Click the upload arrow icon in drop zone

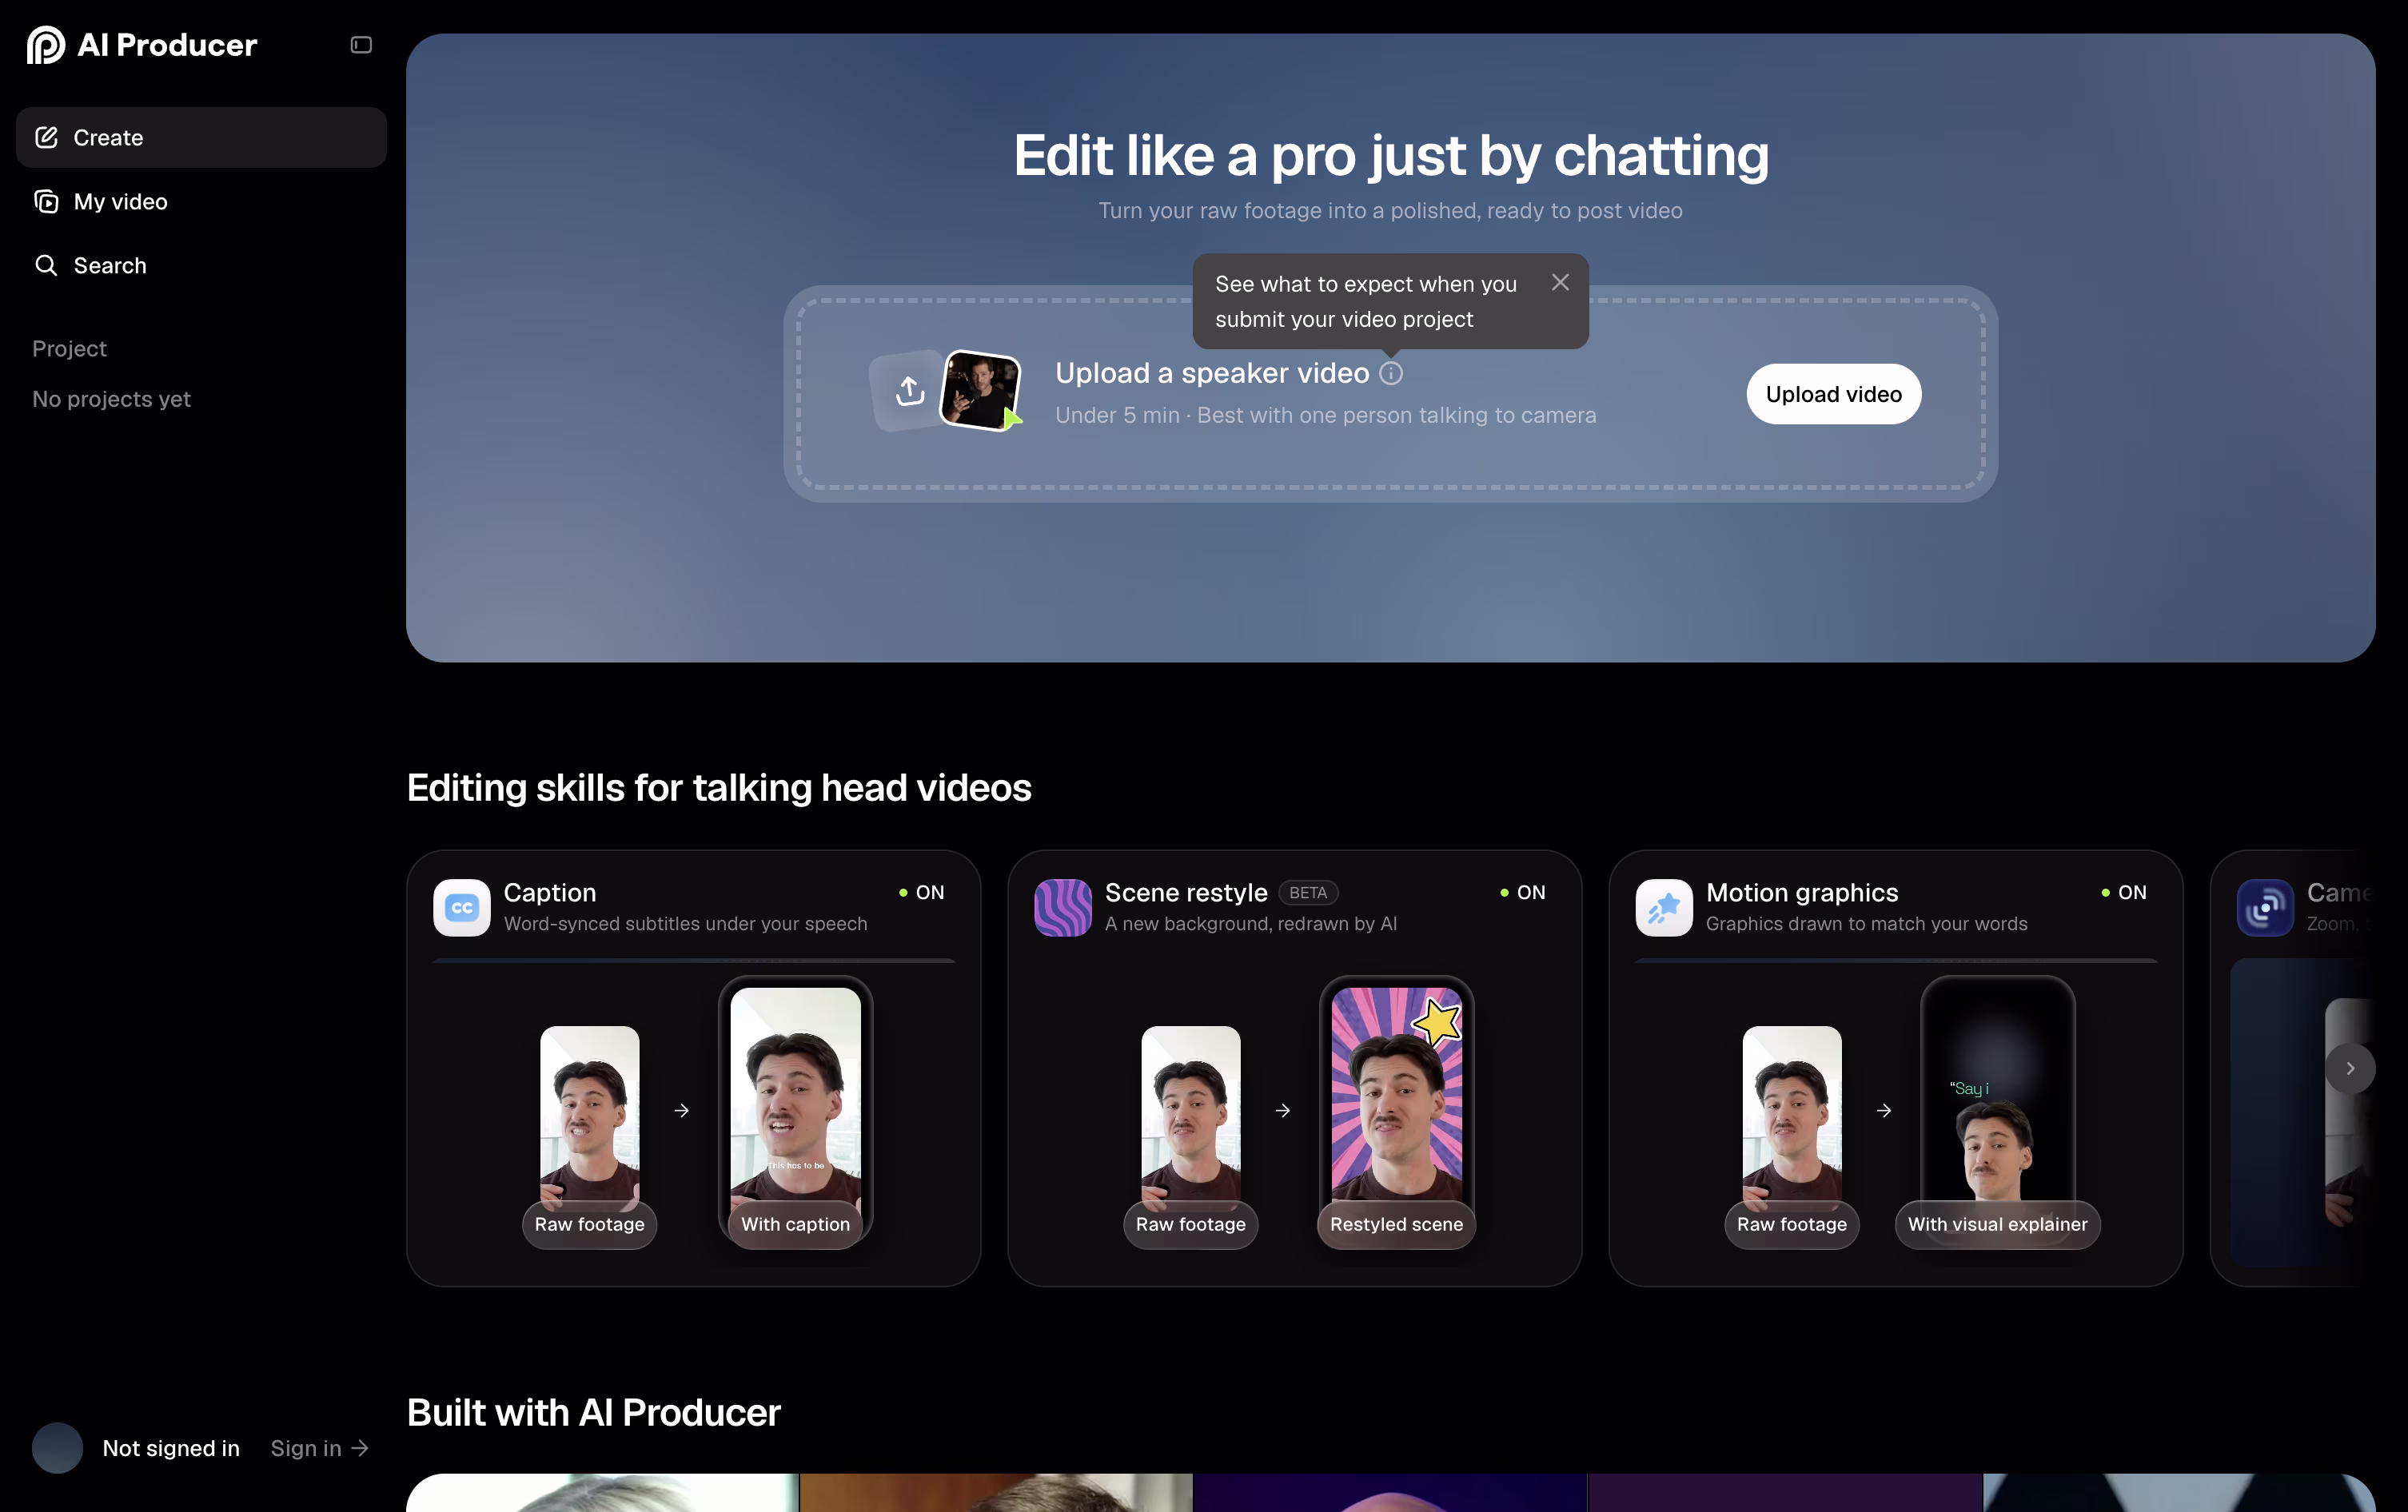pos(909,391)
